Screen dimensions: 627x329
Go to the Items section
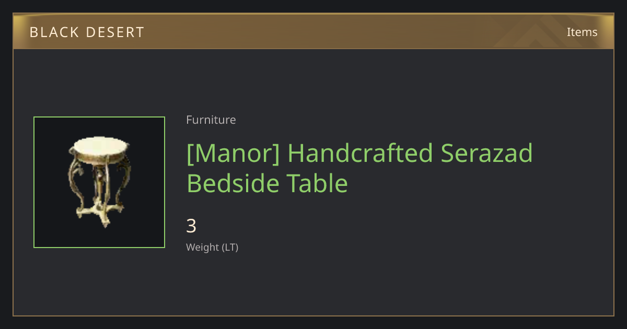click(x=582, y=32)
